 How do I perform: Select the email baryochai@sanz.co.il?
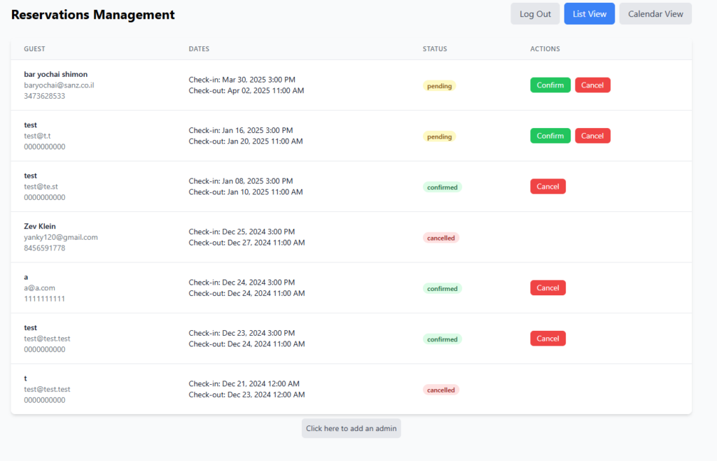pos(59,85)
